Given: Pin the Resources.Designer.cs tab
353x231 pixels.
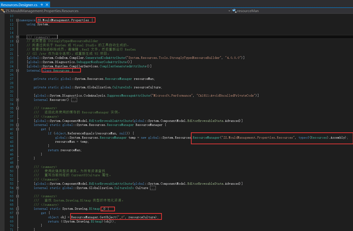Looking at the screenshot, I should pyautogui.click(x=42, y=4).
